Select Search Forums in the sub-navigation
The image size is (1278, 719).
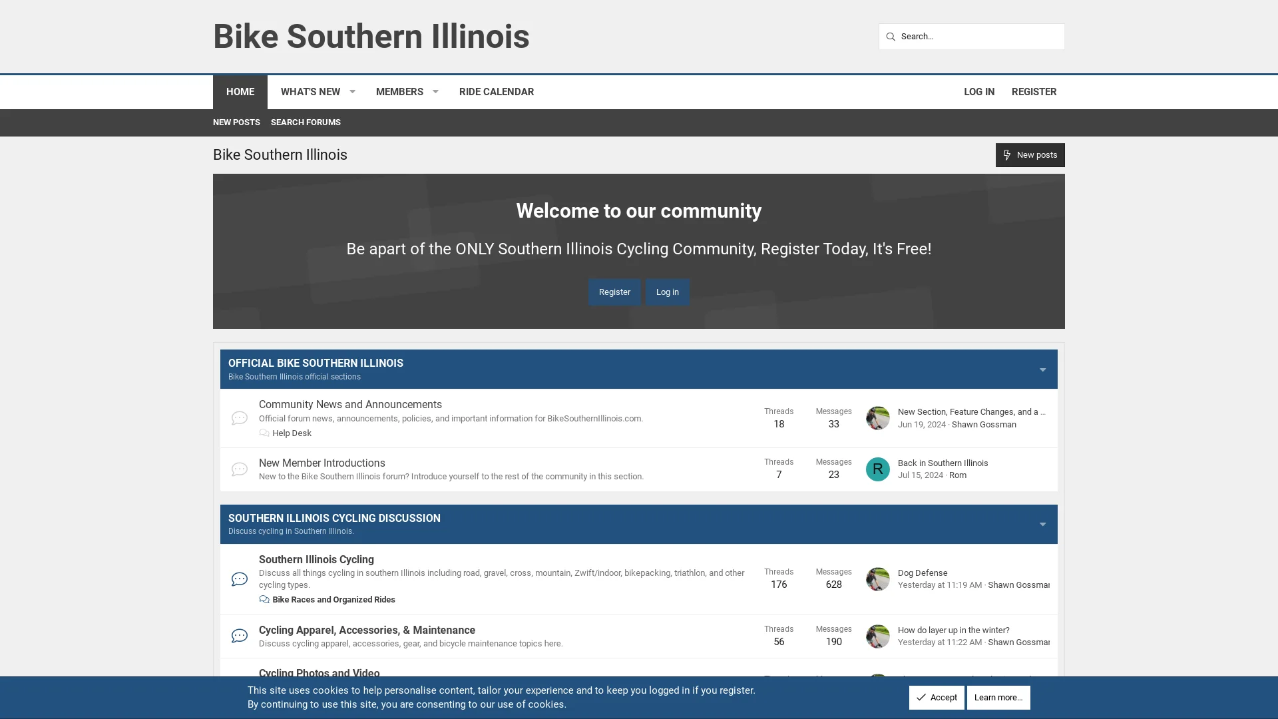click(x=306, y=122)
